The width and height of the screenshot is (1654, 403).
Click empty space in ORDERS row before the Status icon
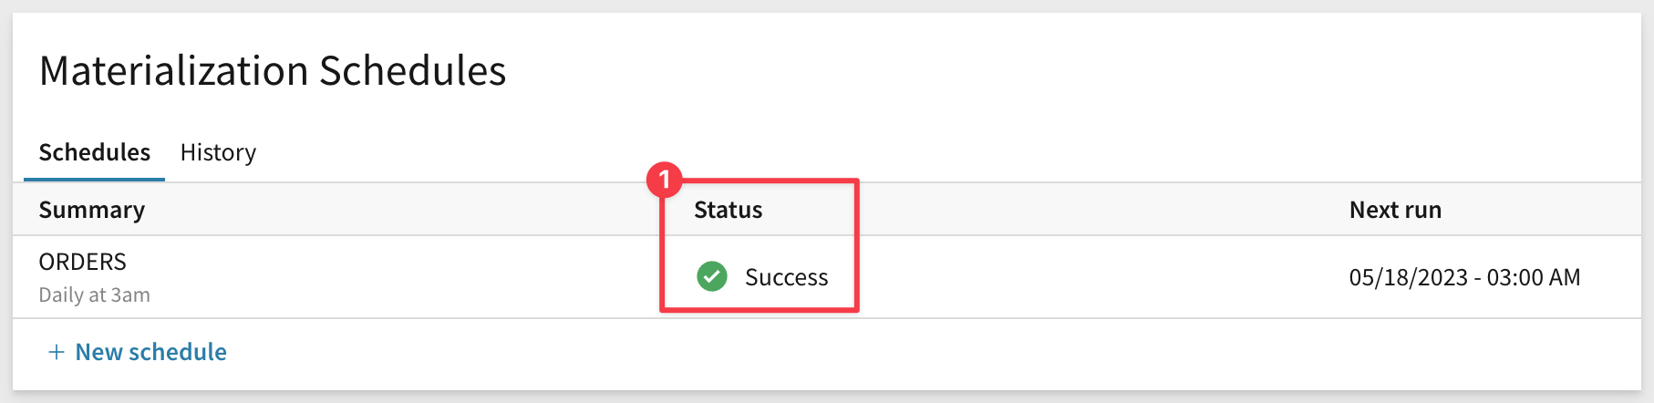click(x=410, y=277)
